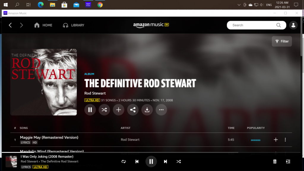Open the audio output device selector
The image size is (304, 171).
coord(275,161)
